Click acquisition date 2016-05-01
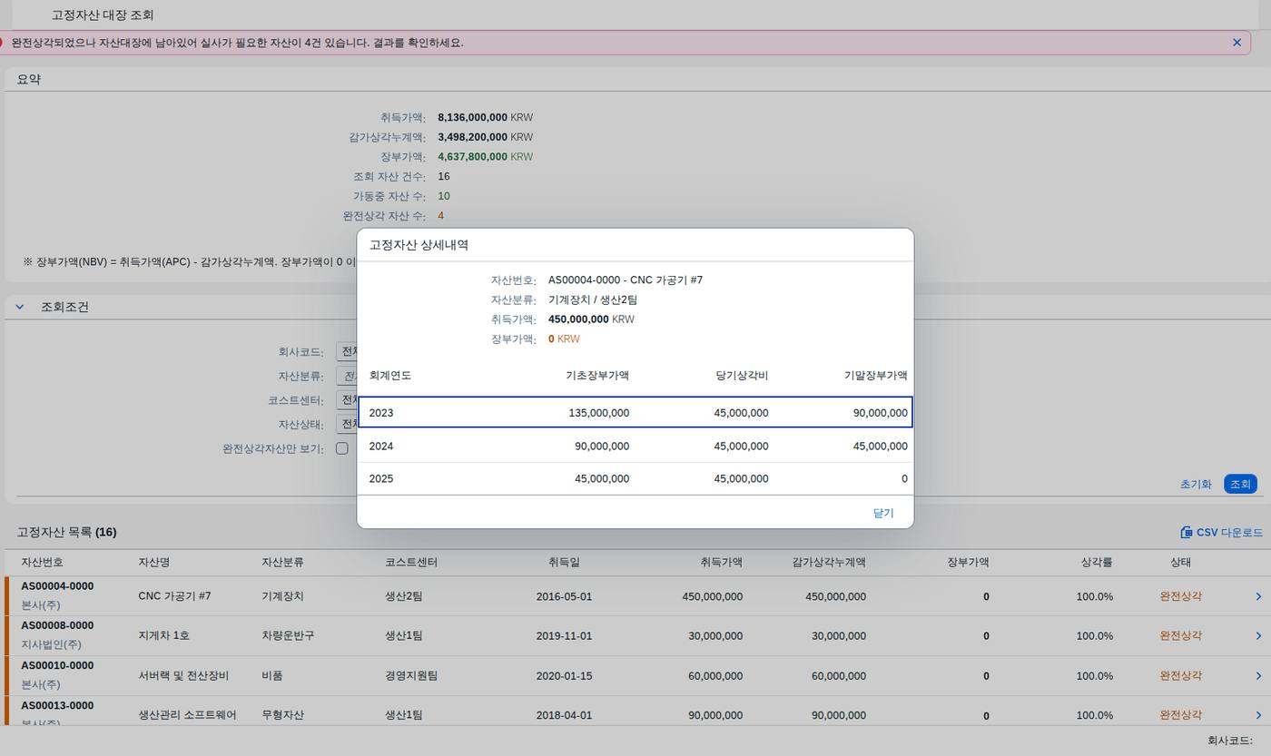Viewport: 1271px width, 756px height. [564, 596]
